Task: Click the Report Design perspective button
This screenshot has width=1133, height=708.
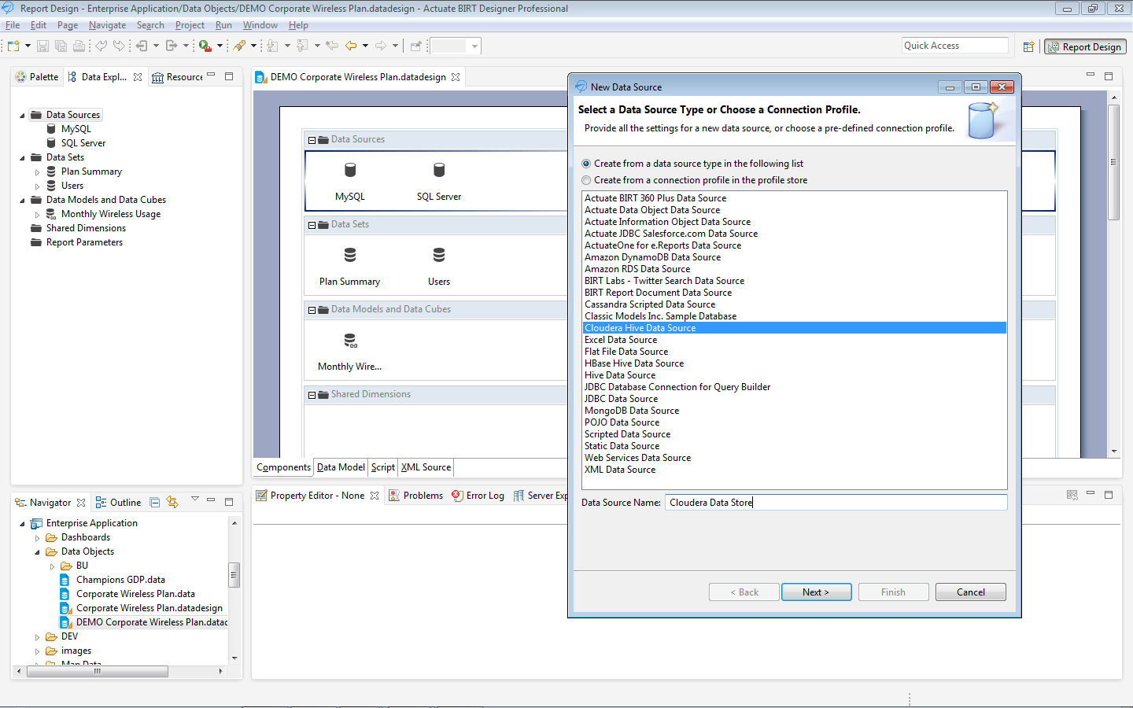Action: [x=1085, y=47]
